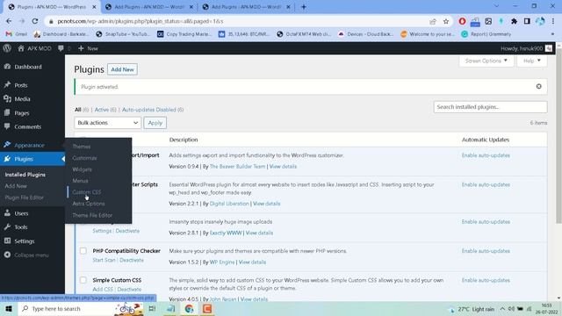Show hidden bookmarks overflow arrow
The image size is (562, 316).
click(x=552, y=34)
